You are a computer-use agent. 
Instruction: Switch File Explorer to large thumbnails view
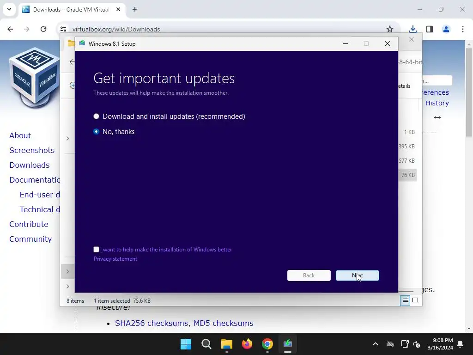pyautogui.click(x=415, y=300)
